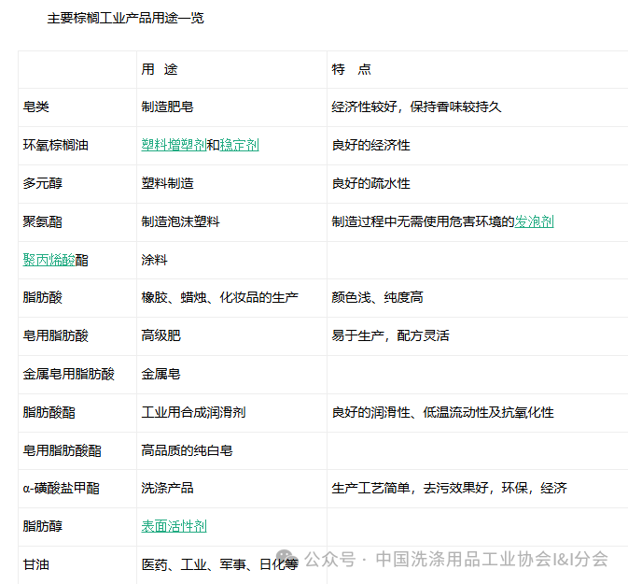Screen dimensions: 628x584
Task: Click the 环氧棕榈油 row label
Action: (56, 145)
